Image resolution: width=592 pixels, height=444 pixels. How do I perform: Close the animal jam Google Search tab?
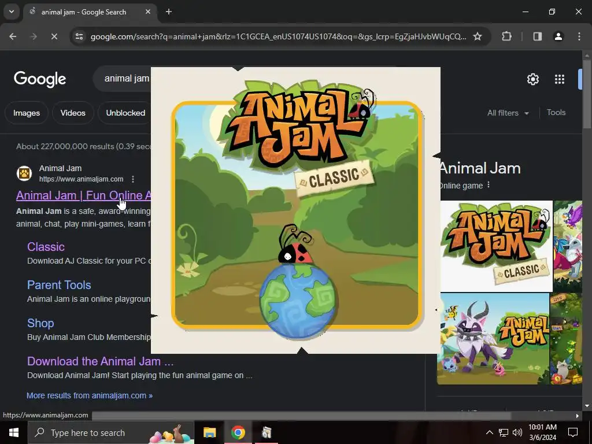pyautogui.click(x=148, y=12)
